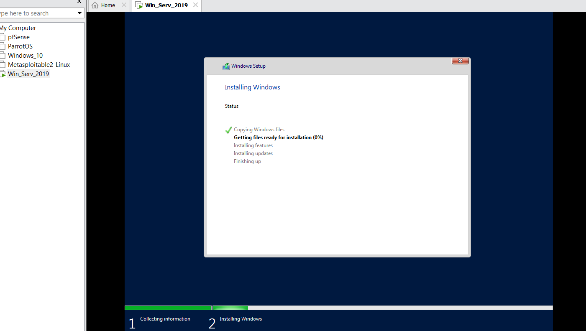Click the Installing Windows progress bar
This screenshot has width=586, height=331.
383,308
